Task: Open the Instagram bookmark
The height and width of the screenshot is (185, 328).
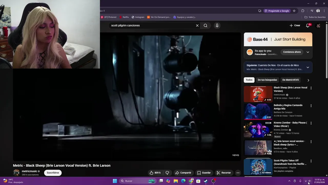Action: click(x=138, y=17)
